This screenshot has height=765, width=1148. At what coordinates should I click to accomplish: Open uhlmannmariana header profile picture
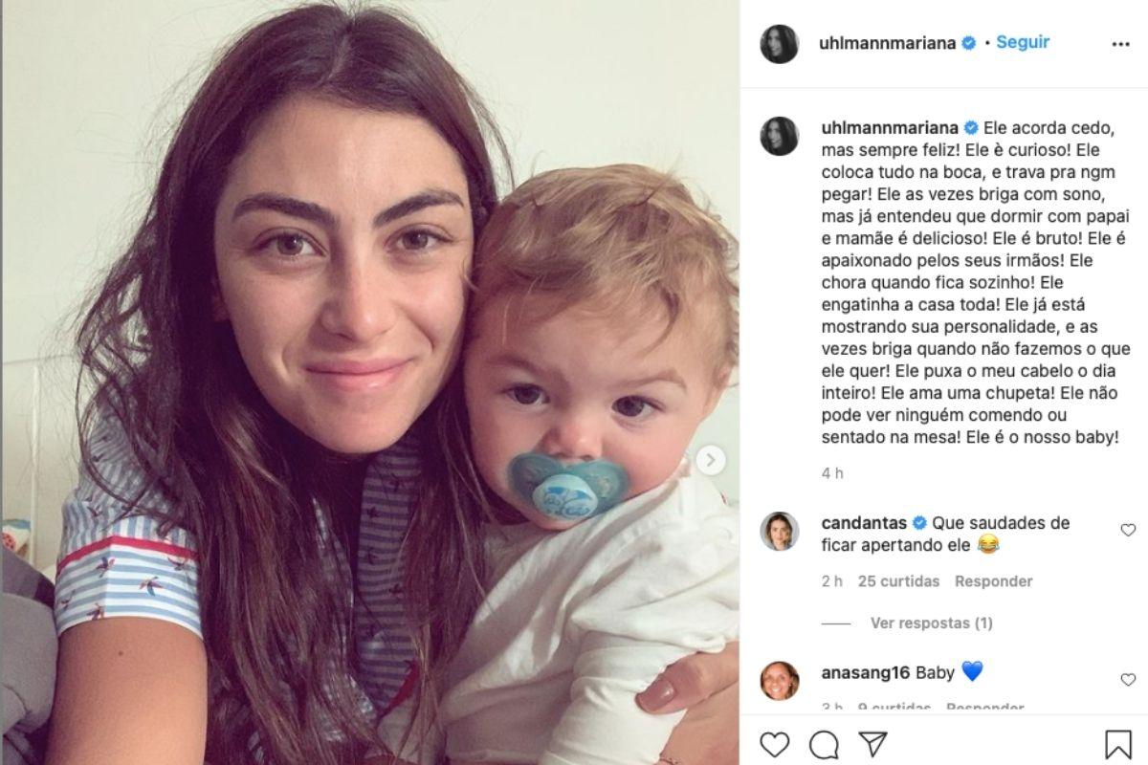pos(779,44)
